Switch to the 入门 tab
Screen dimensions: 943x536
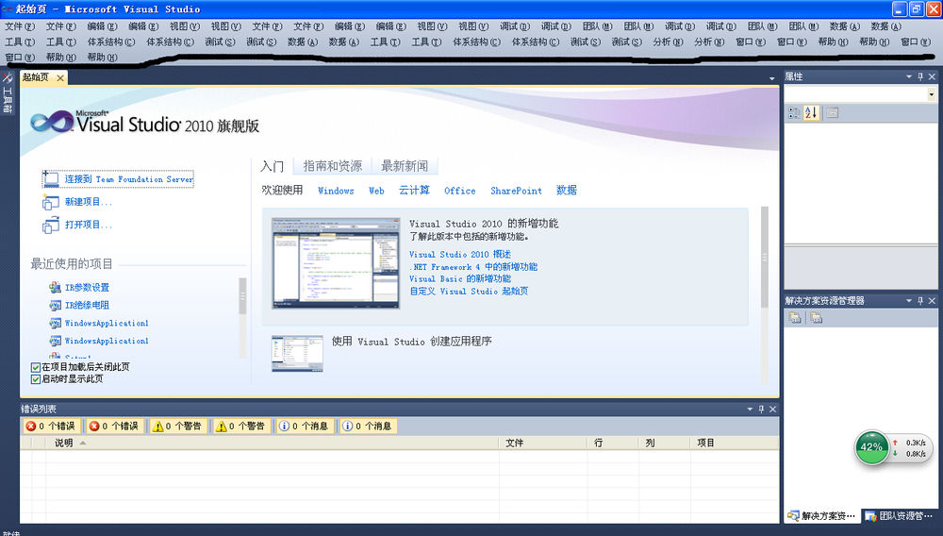click(x=272, y=166)
